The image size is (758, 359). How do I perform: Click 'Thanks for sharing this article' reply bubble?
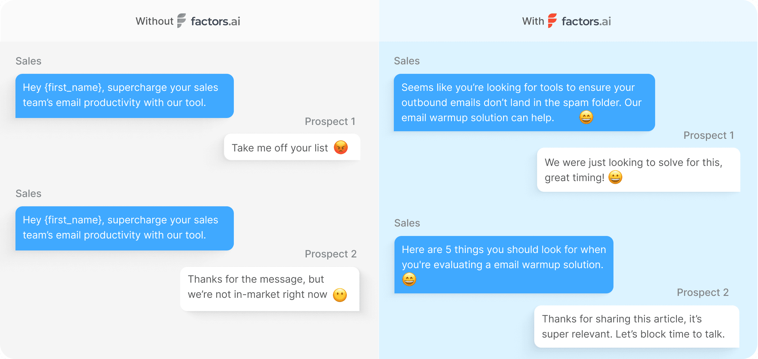coord(636,327)
